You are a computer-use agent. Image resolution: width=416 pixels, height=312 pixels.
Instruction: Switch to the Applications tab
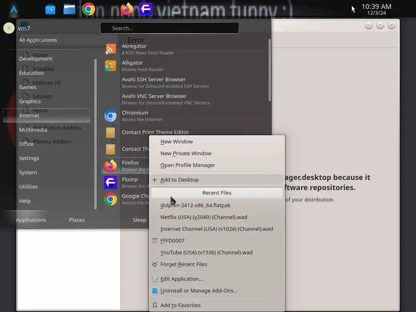click(x=31, y=220)
